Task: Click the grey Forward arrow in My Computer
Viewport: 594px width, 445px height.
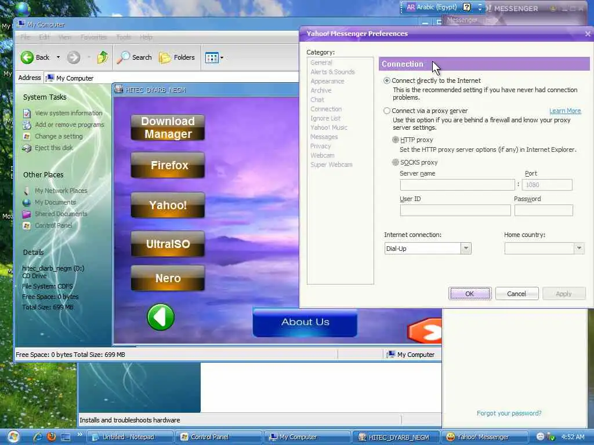Action: [x=74, y=57]
